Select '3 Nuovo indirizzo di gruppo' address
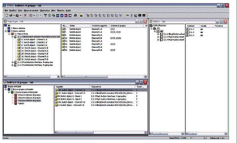 pos(29,101)
